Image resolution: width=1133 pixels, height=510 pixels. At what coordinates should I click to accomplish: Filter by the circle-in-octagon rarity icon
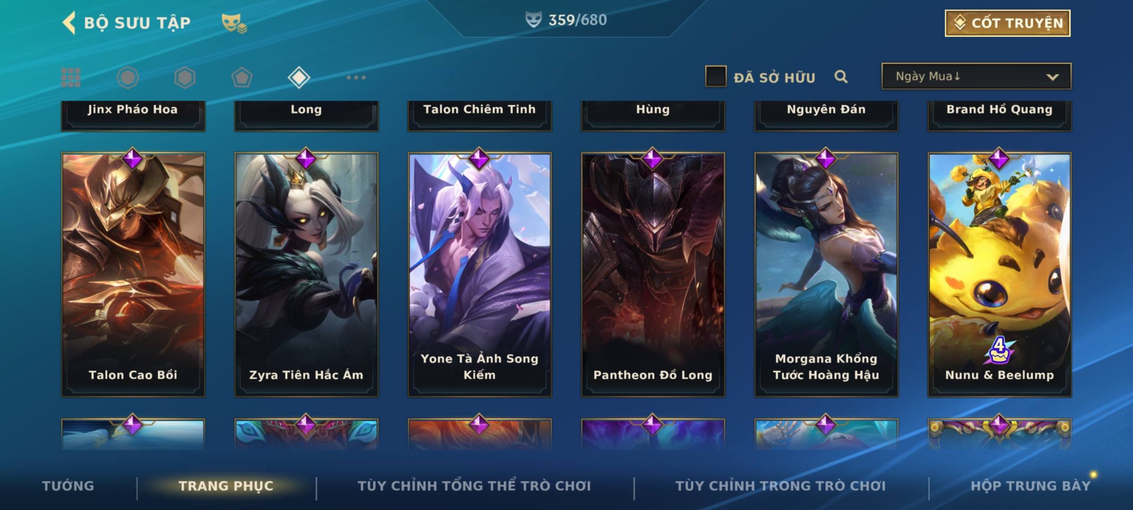[x=127, y=77]
